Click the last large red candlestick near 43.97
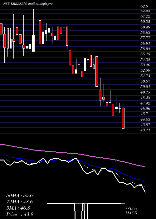Viewport: 156px width, 219px height. pos(123,118)
